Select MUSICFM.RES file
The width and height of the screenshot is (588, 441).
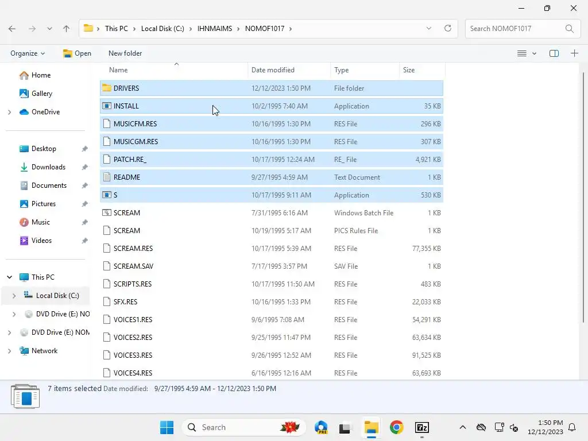tap(272, 124)
